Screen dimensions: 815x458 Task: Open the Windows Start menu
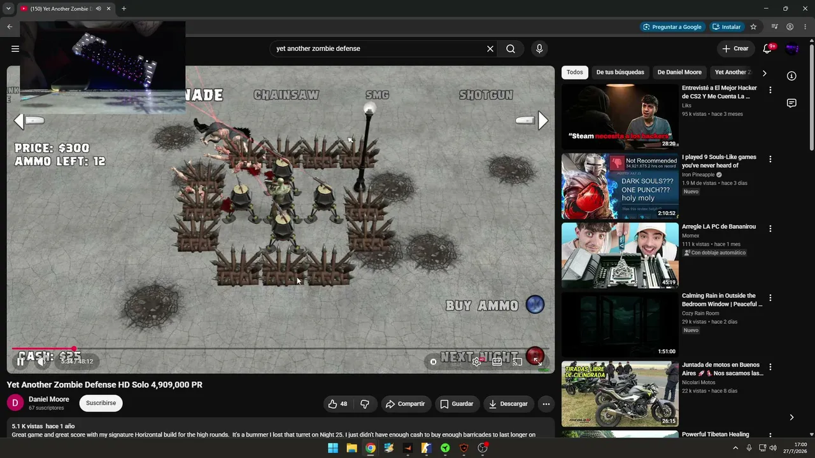coord(333,448)
